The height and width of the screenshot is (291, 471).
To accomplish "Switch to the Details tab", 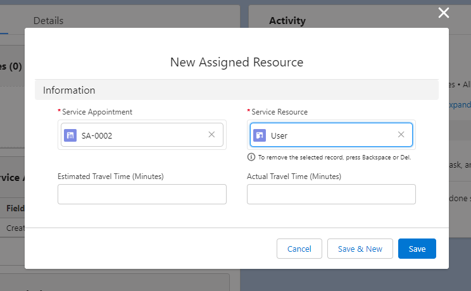I will point(48,21).
